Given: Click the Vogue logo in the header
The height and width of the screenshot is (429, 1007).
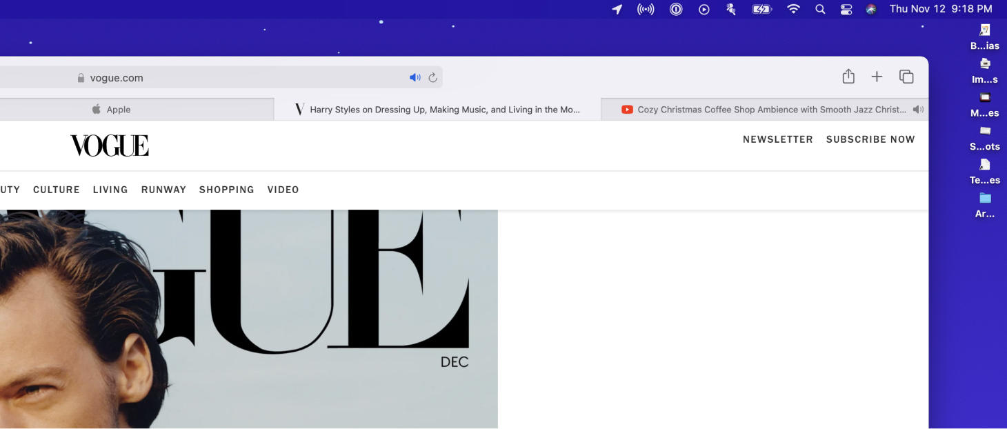Looking at the screenshot, I should [110, 146].
